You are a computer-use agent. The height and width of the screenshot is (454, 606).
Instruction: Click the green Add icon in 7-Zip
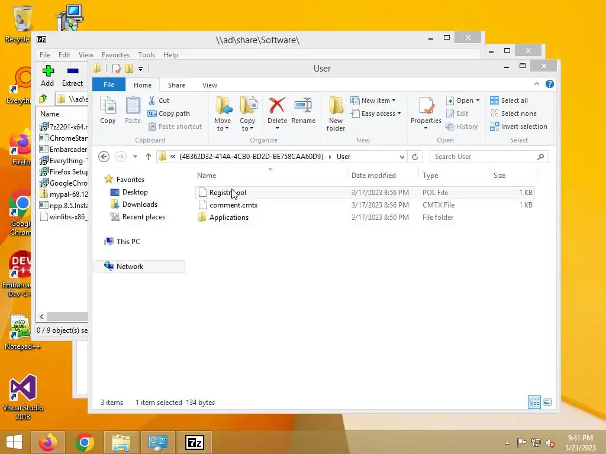(x=48, y=71)
